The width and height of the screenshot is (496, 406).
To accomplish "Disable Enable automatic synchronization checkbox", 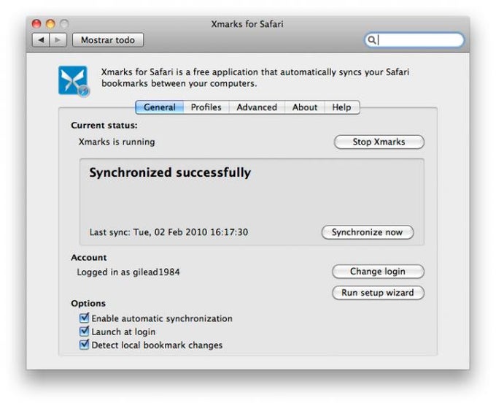I will tap(84, 318).
